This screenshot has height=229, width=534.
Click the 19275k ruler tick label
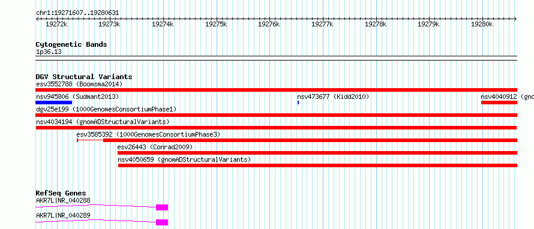pyautogui.click(x=216, y=24)
